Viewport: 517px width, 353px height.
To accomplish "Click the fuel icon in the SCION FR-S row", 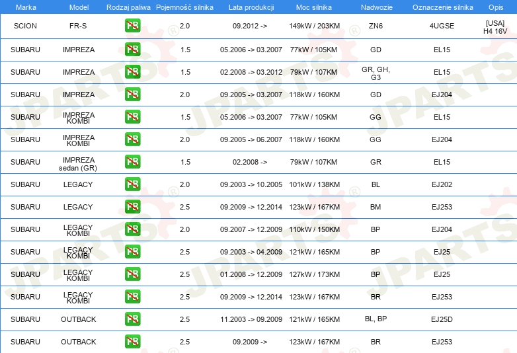I will pos(132,26).
